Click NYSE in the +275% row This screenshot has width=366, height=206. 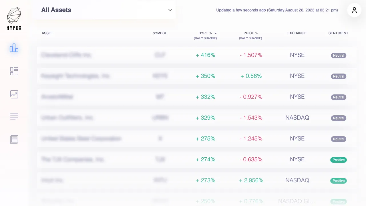[x=297, y=138]
